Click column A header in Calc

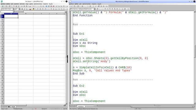pyautogui.click(x=11, y=13)
